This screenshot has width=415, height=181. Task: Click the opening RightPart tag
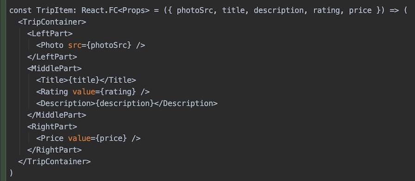point(52,127)
